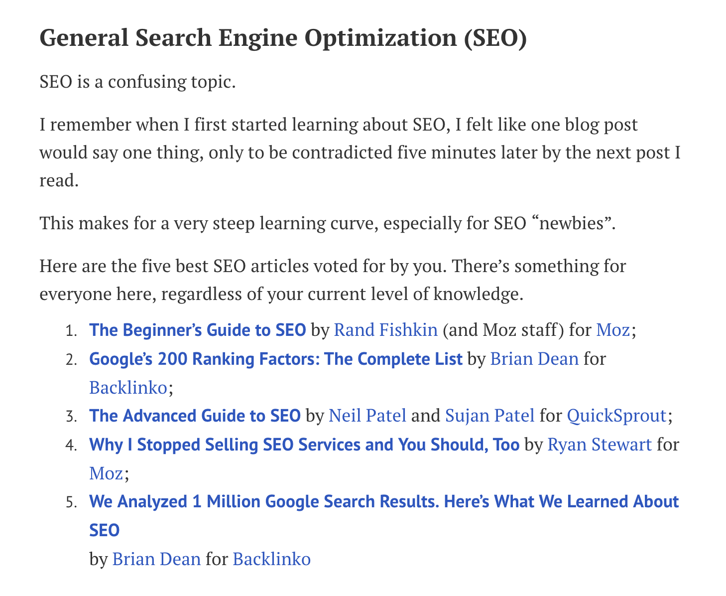The width and height of the screenshot is (726, 596).
Task: Open We Analyzed 1 Million Google Search Results link
Action: (x=383, y=502)
